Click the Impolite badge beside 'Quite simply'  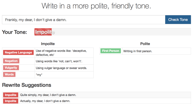(11, 95)
